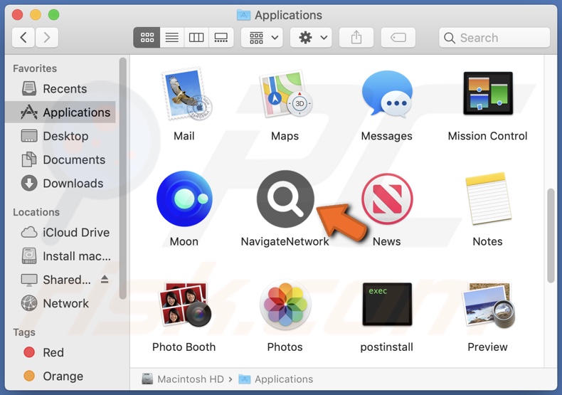Click the Edit Tags toolbar button

[x=398, y=37]
